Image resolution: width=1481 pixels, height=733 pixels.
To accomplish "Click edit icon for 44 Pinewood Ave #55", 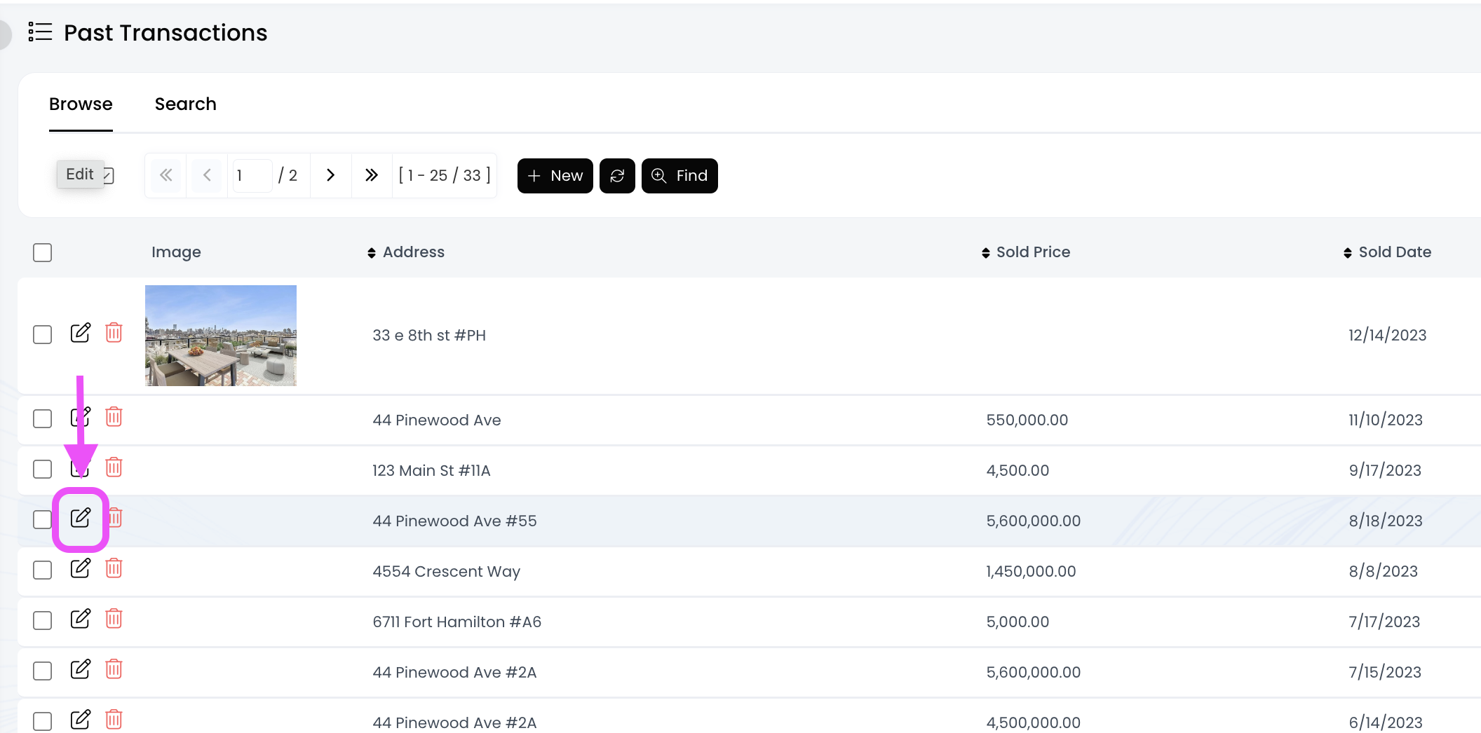I will tap(81, 519).
